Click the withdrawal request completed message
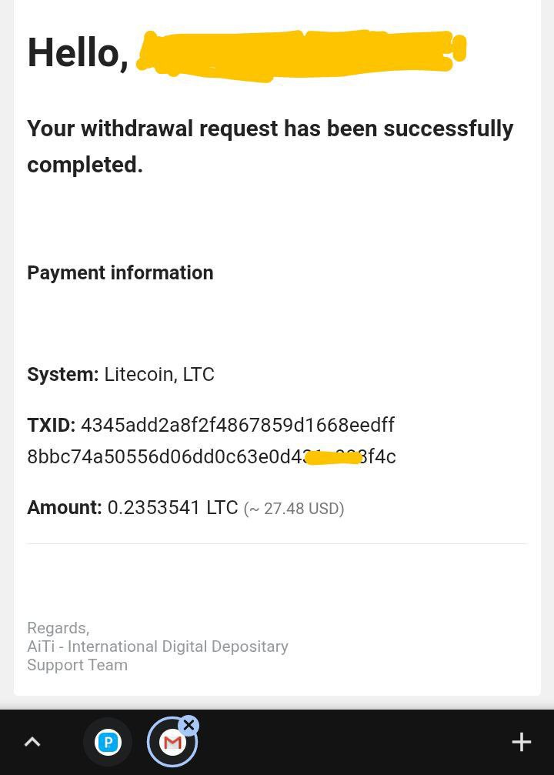The image size is (554, 775). tap(270, 146)
